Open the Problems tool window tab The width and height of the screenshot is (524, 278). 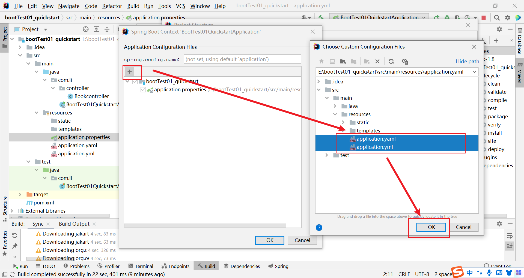pos(76,266)
